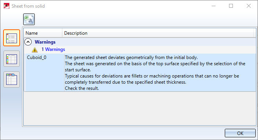
Task: Click the empty area below the warnings list
Action: tap(140, 108)
